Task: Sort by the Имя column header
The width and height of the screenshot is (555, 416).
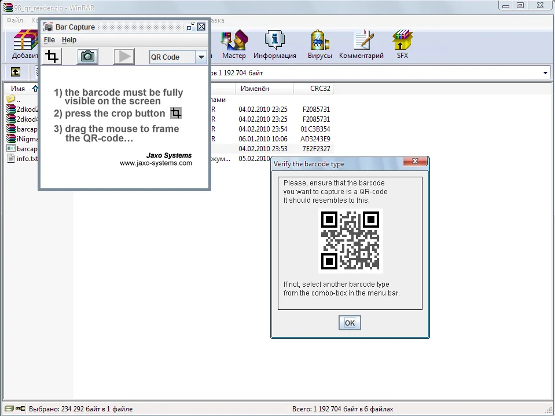Action: click(x=20, y=89)
